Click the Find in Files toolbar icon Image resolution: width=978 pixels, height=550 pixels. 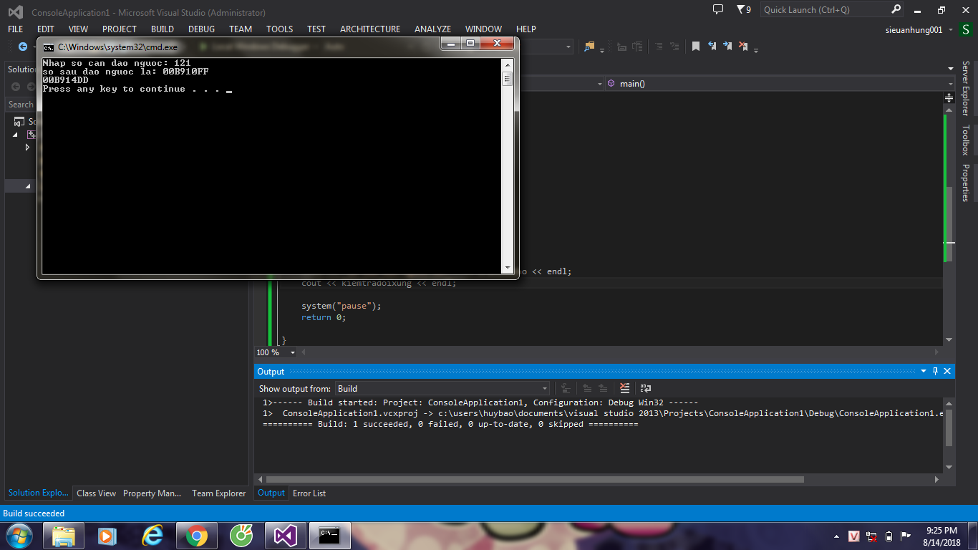point(589,47)
